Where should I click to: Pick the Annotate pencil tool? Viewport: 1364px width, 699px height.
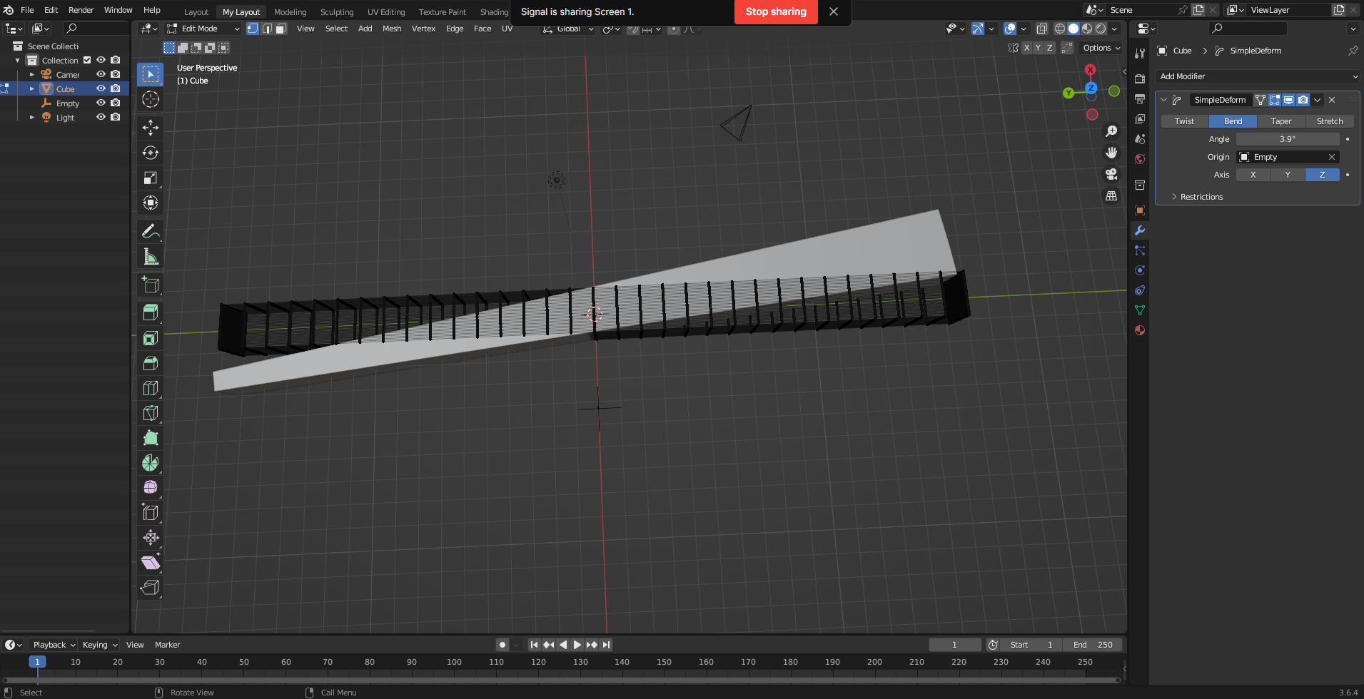(x=151, y=231)
